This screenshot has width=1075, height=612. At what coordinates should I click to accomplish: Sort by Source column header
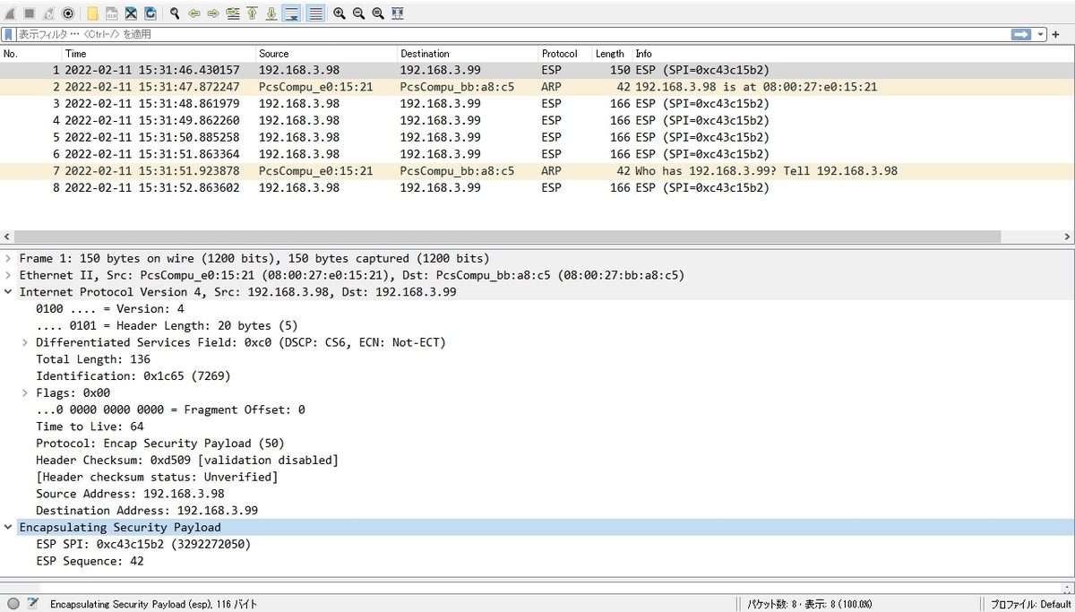pos(326,54)
